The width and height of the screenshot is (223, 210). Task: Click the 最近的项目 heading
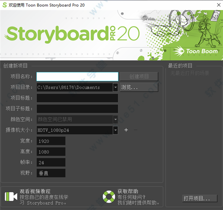tap(180, 66)
